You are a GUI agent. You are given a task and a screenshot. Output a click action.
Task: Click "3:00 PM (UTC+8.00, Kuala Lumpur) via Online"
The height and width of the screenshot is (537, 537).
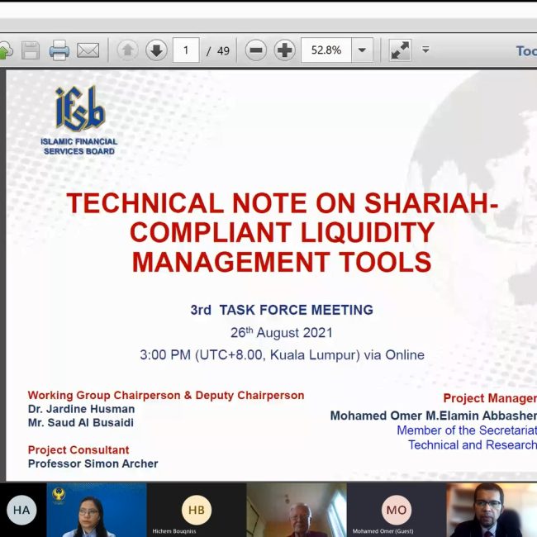click(282, 354)
